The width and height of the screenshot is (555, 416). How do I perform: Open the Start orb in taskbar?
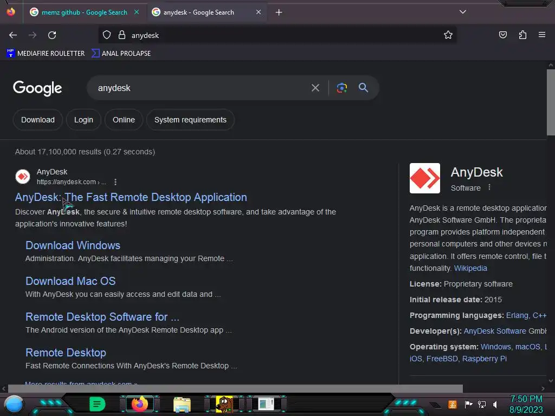click(x=14, y=404)
